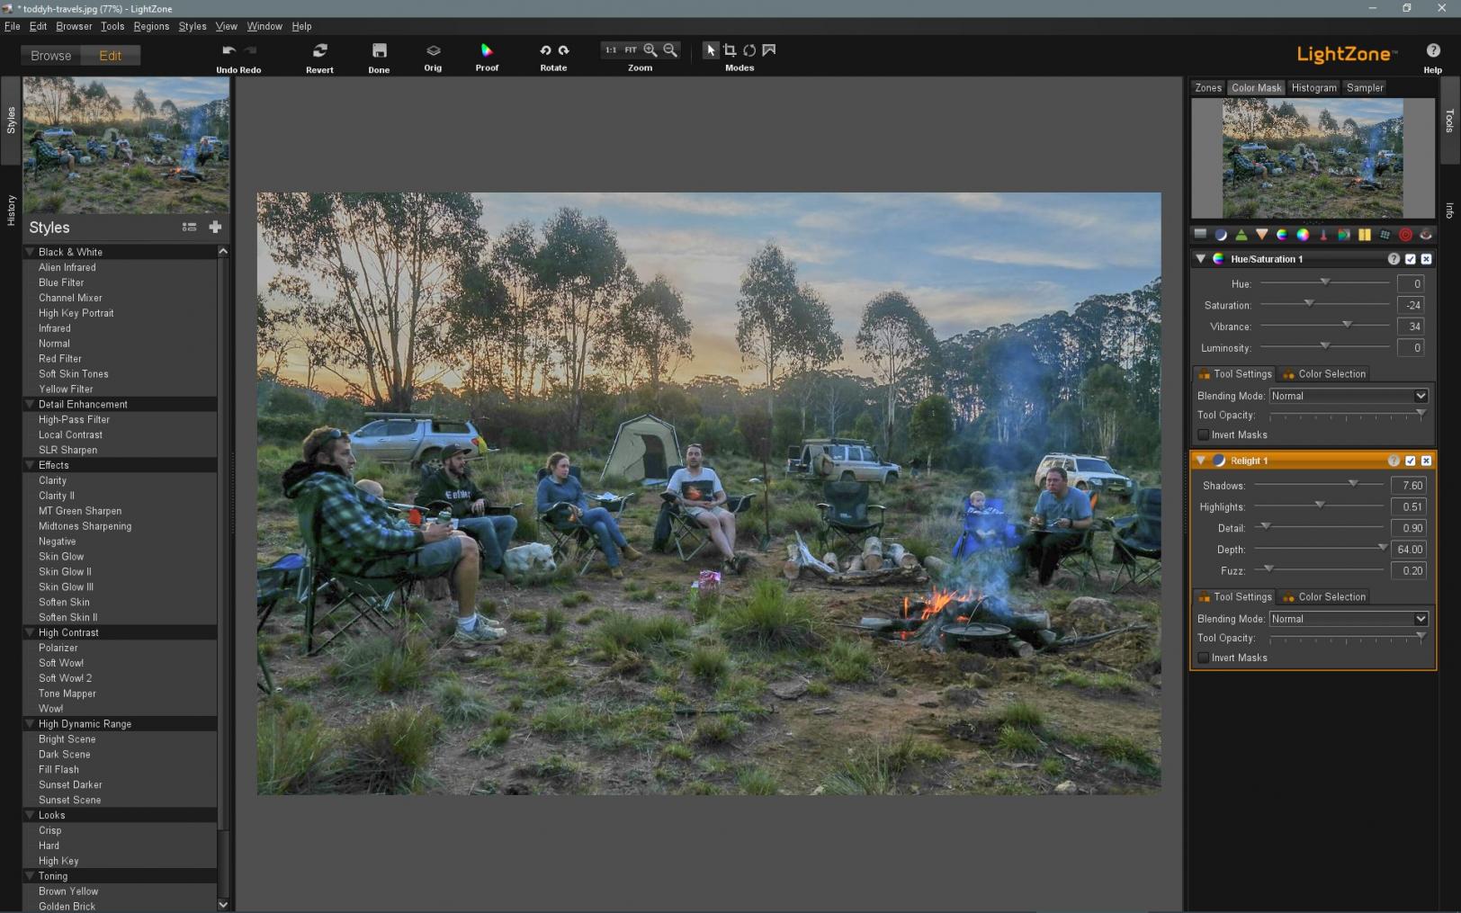Collapse the High Contrast styles group
Screen dimensions: 1461x913
(x=30, y=632)
